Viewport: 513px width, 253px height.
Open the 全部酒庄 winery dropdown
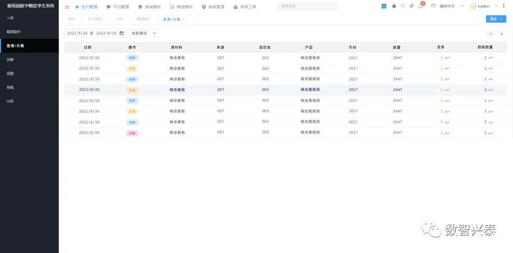click(144, 33)
